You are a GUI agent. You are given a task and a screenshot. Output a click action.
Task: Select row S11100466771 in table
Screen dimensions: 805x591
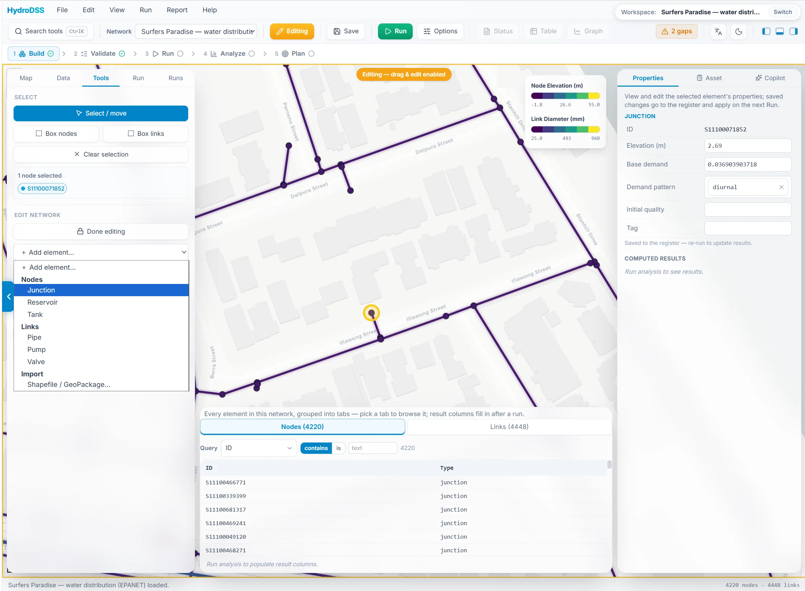point(404,483)
